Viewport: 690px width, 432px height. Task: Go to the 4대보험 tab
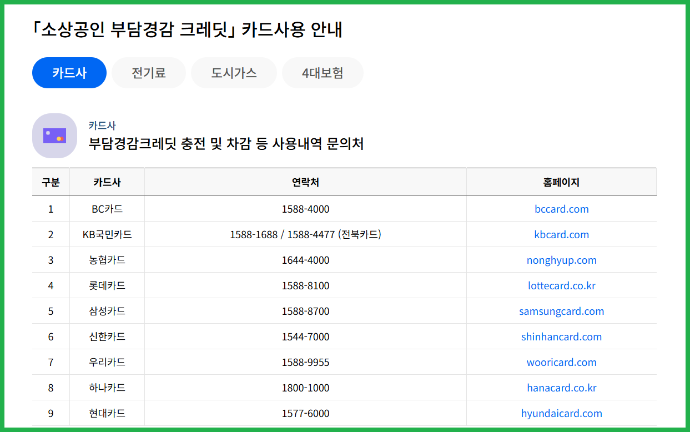click(x=323, y=73)
